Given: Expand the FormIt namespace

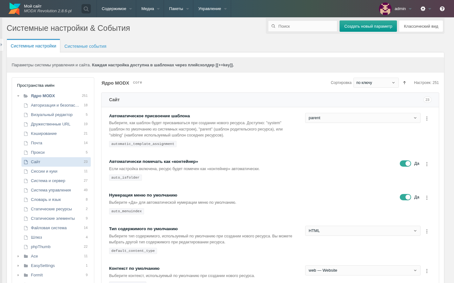Looking at the screenshot, I should pyautogui.click(x=18, y=275).
